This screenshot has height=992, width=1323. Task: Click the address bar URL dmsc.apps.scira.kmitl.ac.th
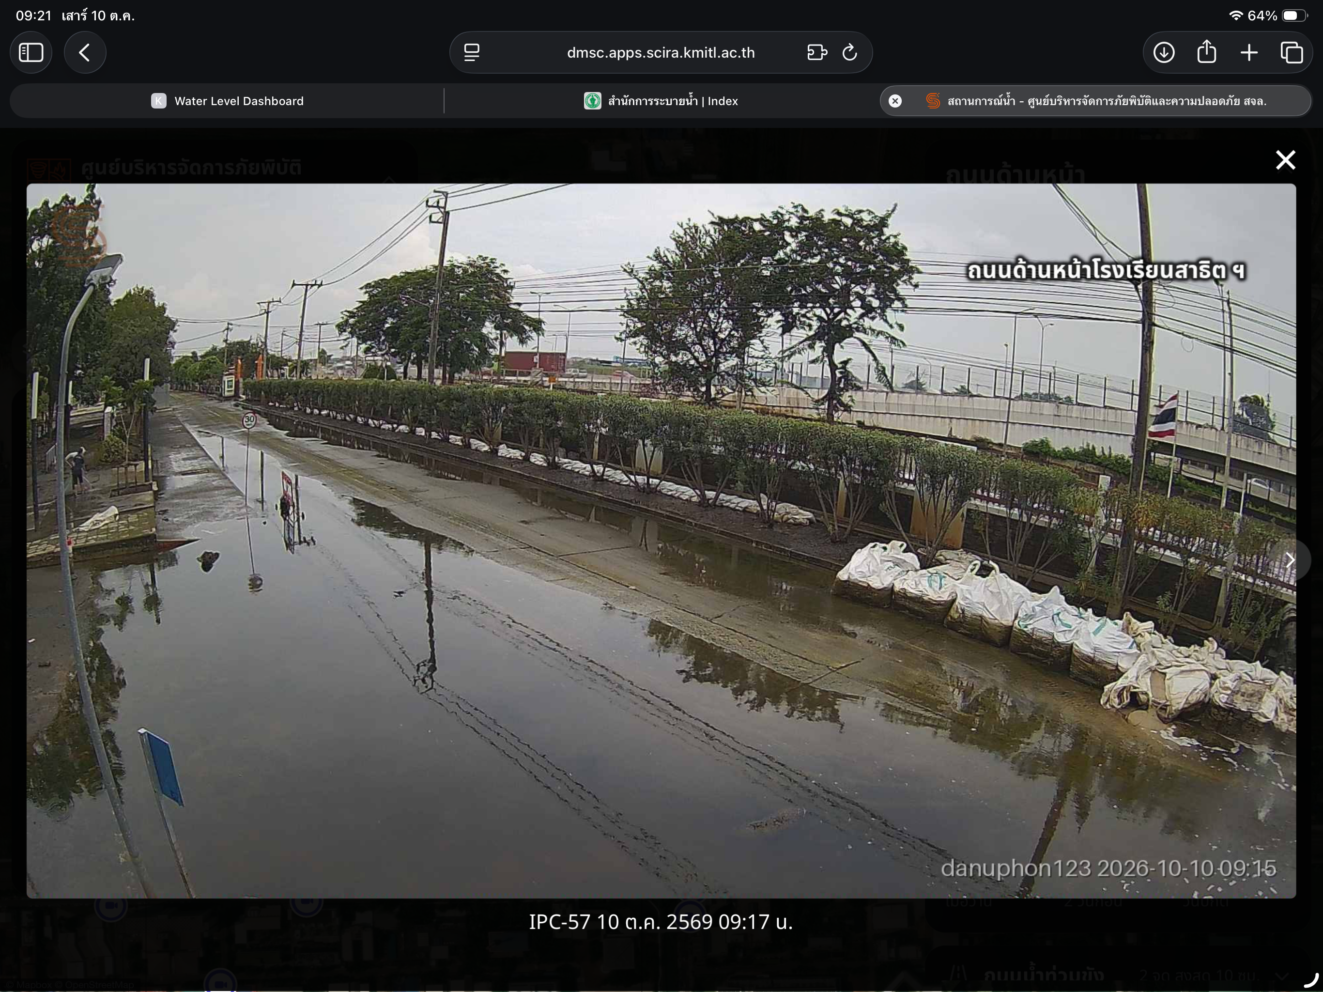(x=661, y=53)
